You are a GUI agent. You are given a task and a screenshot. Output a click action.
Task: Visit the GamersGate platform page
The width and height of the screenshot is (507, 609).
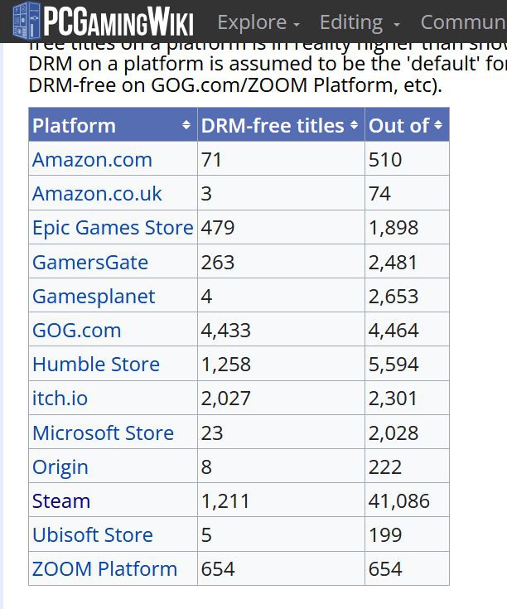tap(90, 263)
